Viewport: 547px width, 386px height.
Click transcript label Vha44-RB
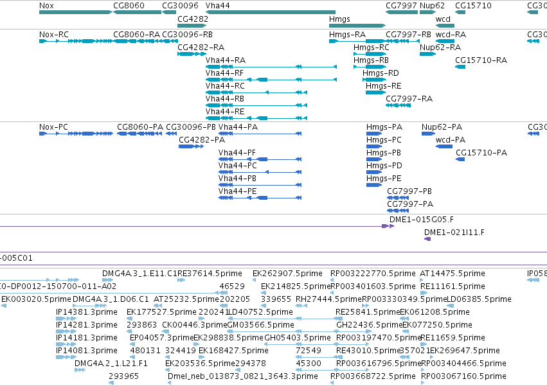click(x=225, y=99)
